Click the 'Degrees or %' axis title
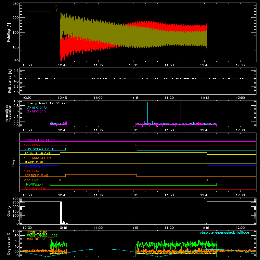Screen dimensions: 260x260 click(x=9, y=243)
